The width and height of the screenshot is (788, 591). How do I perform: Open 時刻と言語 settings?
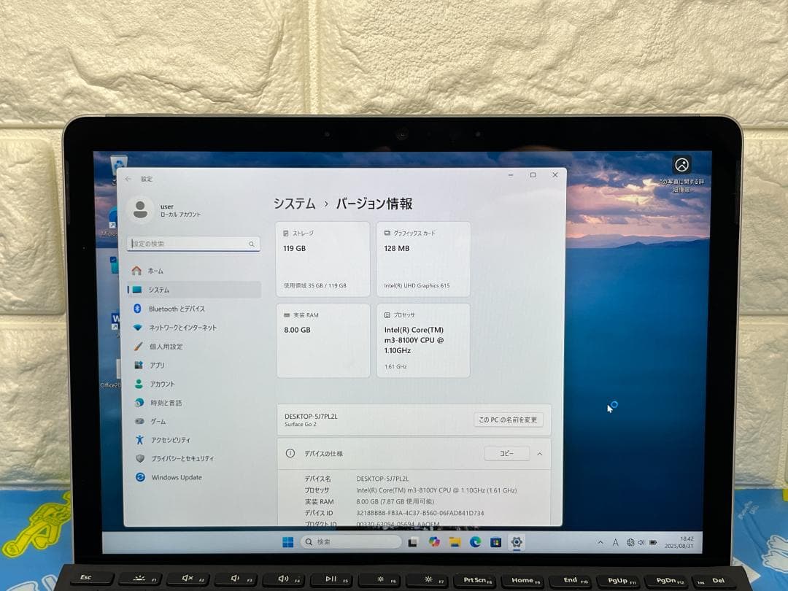(x=166, y=403)
